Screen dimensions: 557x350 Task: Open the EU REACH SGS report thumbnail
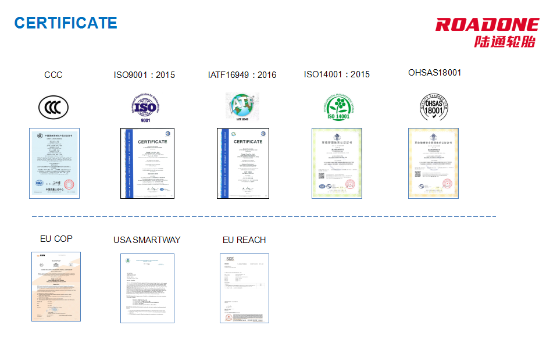(244, 288)
